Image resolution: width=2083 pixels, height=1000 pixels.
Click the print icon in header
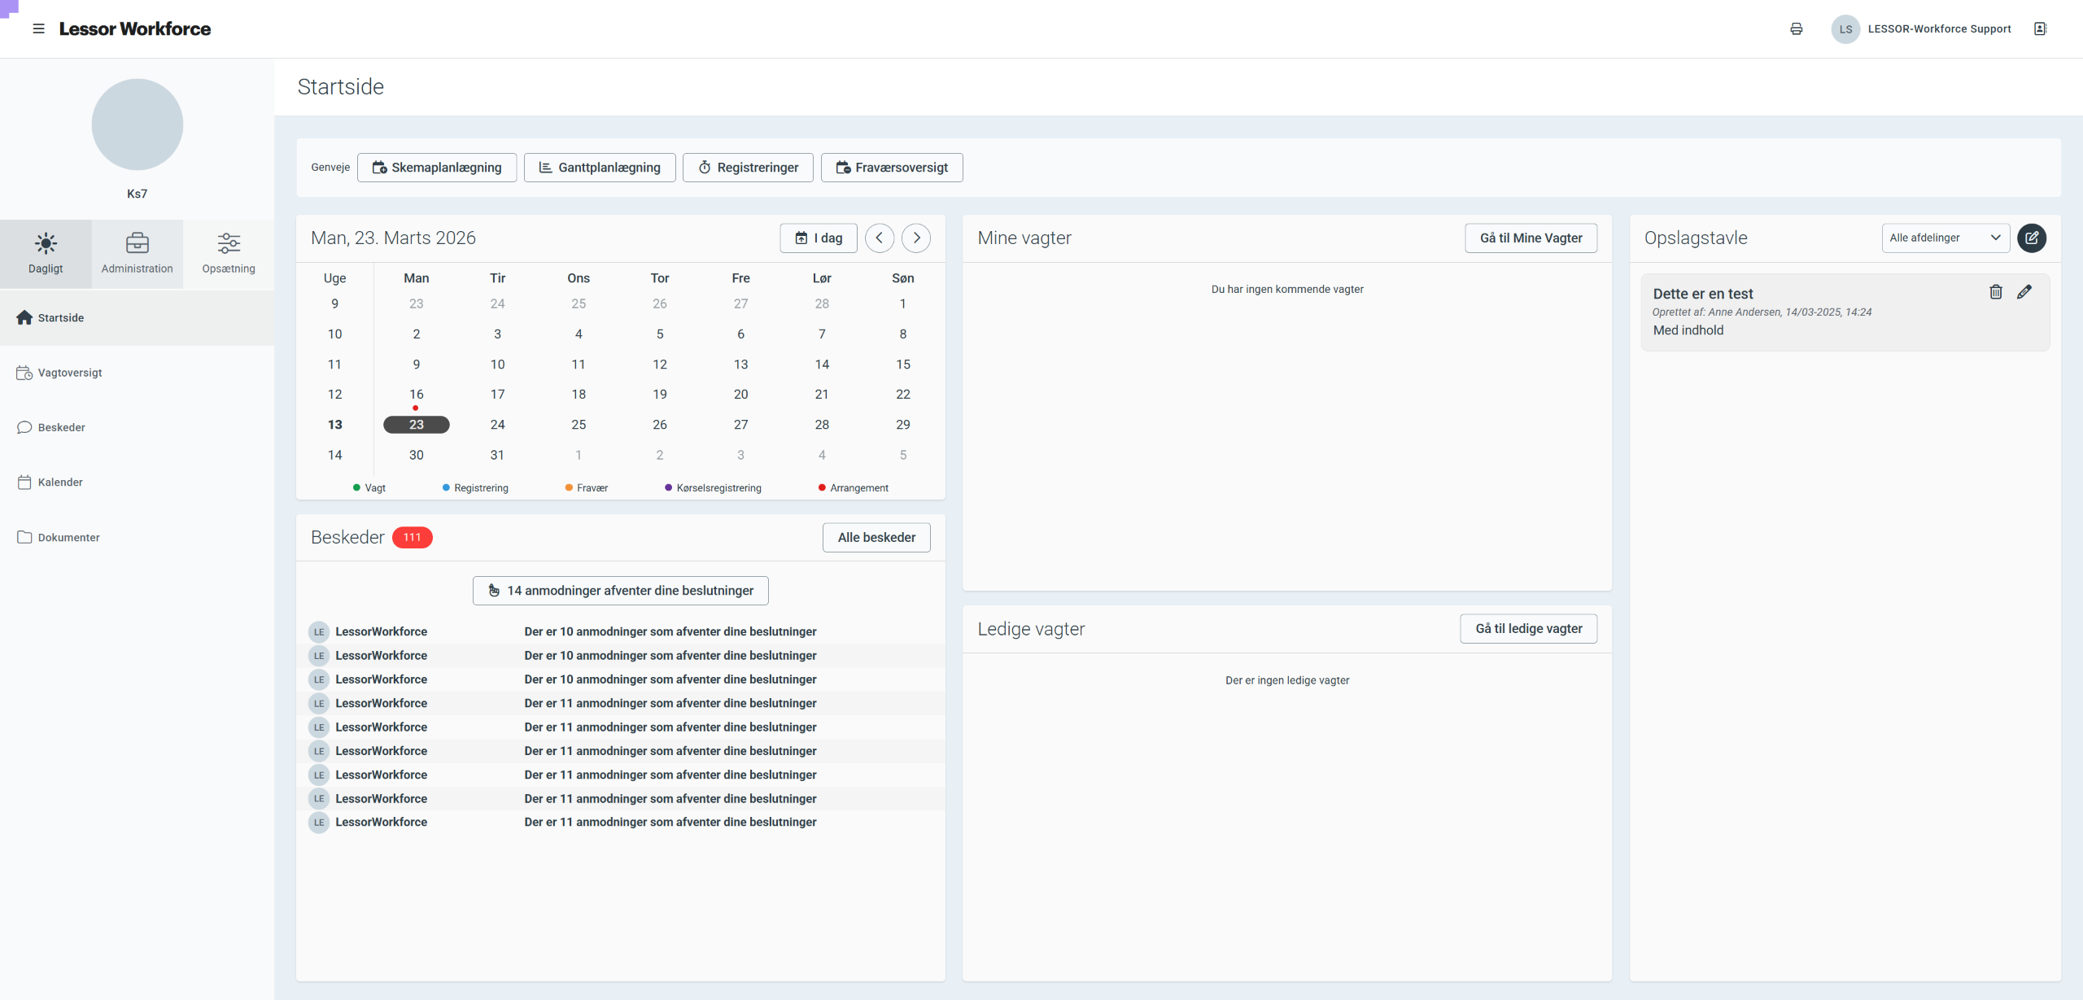(x=1796, y=28)
